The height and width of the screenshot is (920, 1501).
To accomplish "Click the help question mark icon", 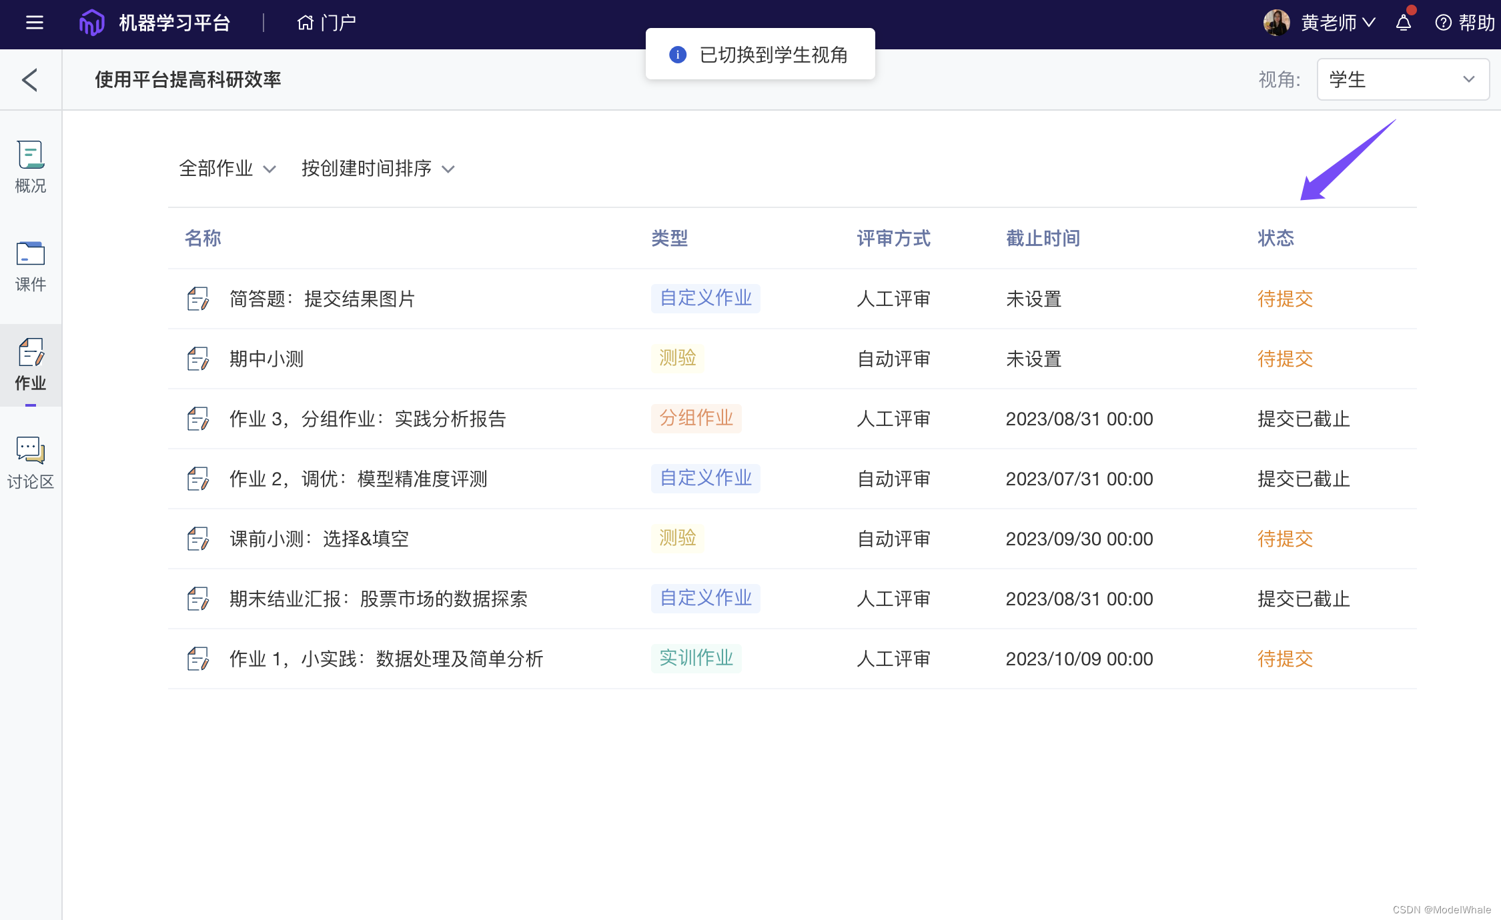I will click(x=1443, y=23).
